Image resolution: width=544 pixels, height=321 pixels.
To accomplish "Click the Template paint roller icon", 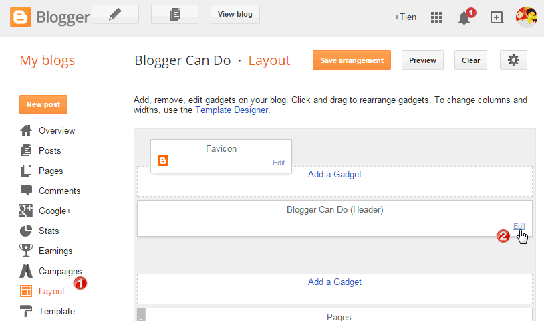I will (x=26, y=311).
